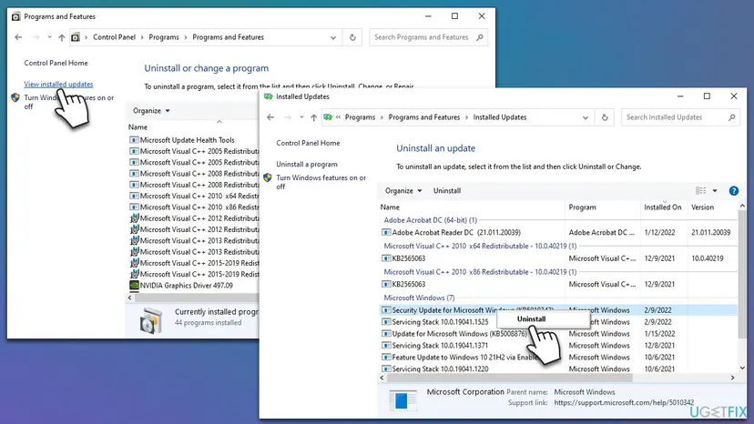Open Control Panel Home in Programs and Features window
754x424 pixels.
56,63
